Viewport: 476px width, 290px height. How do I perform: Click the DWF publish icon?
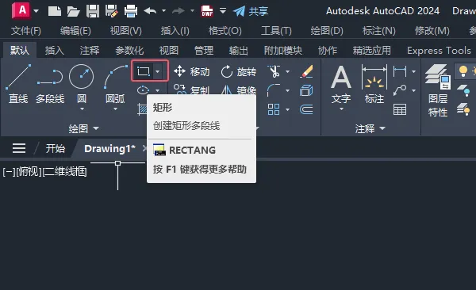[207, 11]
